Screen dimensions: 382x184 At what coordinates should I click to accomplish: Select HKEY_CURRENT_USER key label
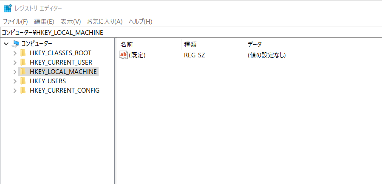[61, 62]
